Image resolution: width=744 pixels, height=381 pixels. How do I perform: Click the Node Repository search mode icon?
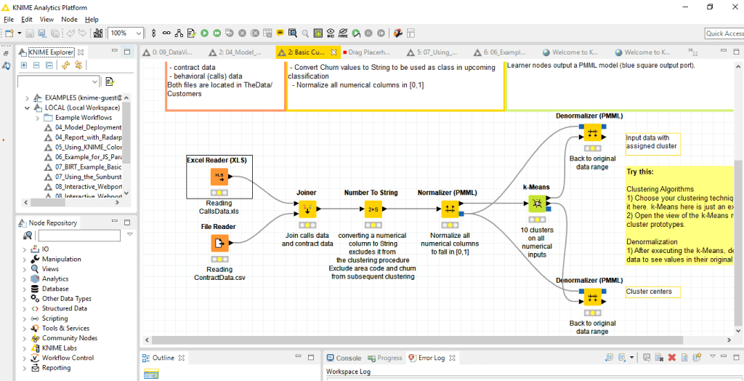click(x=28, y=236)
